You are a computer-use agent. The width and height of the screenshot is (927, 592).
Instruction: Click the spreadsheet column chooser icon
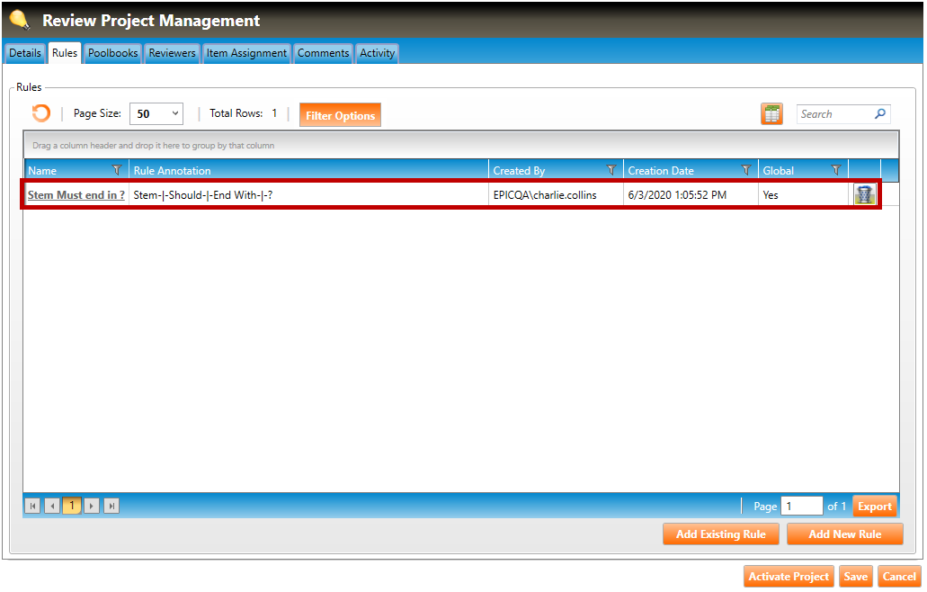771,114
